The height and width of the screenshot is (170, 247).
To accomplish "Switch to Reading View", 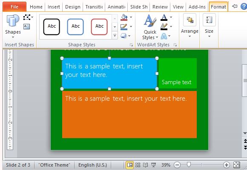I will coord(145,165).
